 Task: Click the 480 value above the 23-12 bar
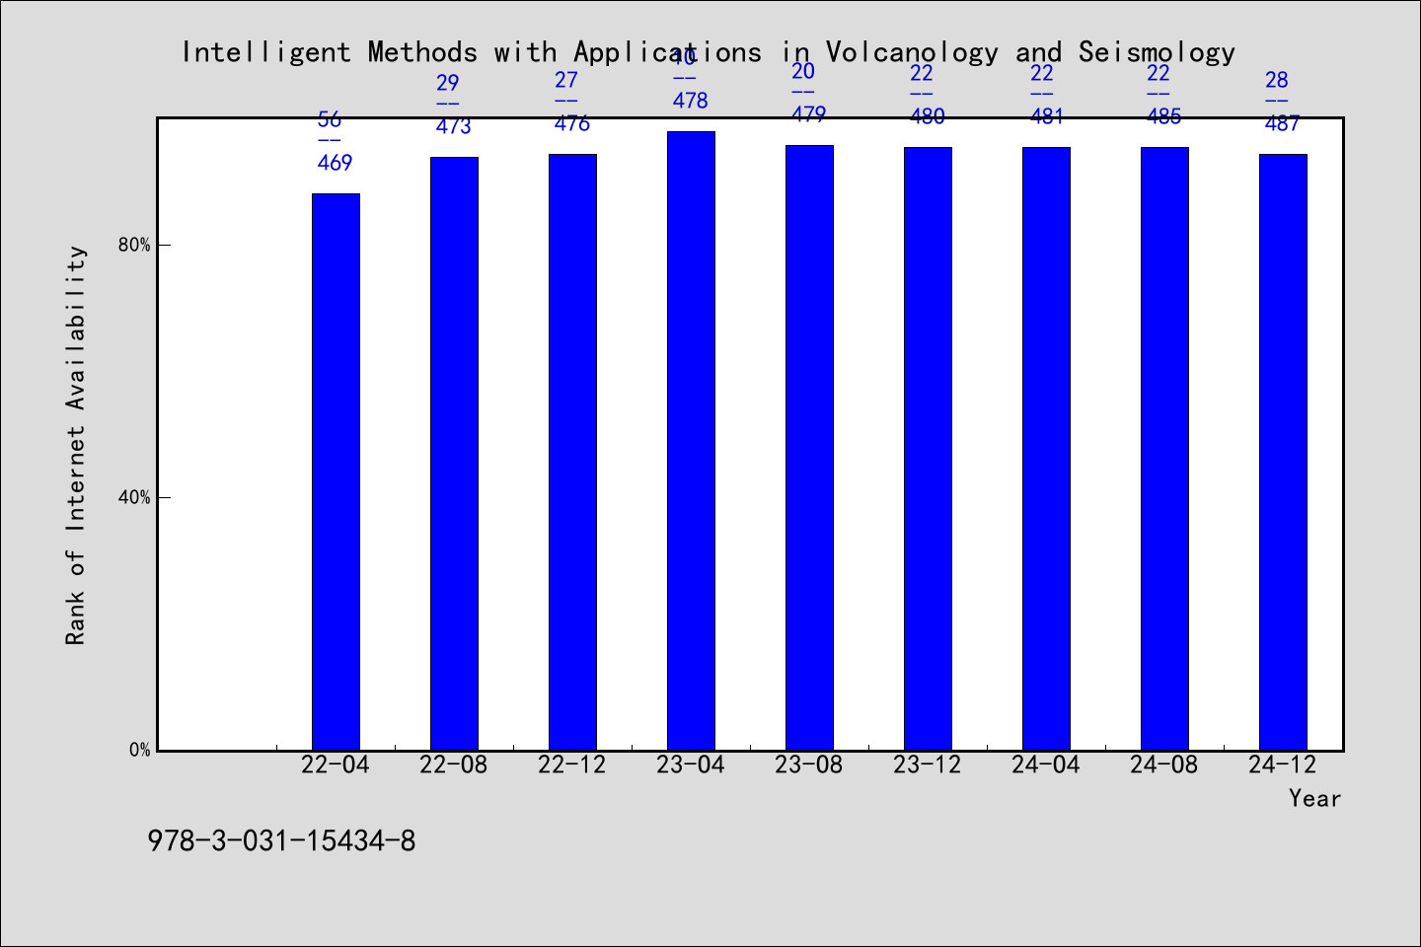tap(928, 116)
